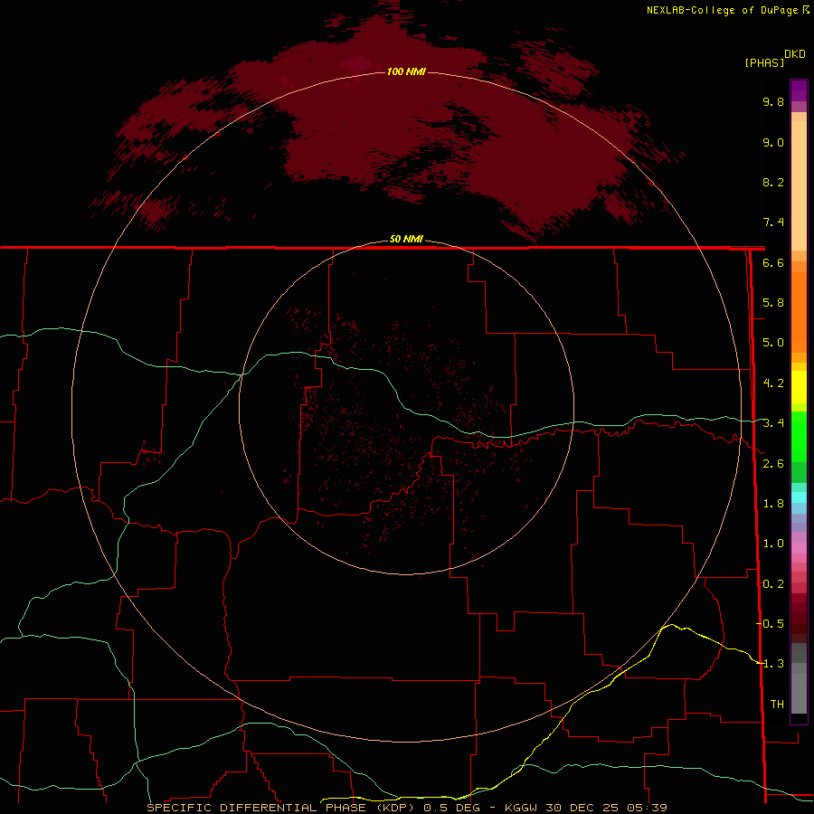814x814 pixels.
Task: Click the 7.4 value on the scale
Action: [773, 222]
